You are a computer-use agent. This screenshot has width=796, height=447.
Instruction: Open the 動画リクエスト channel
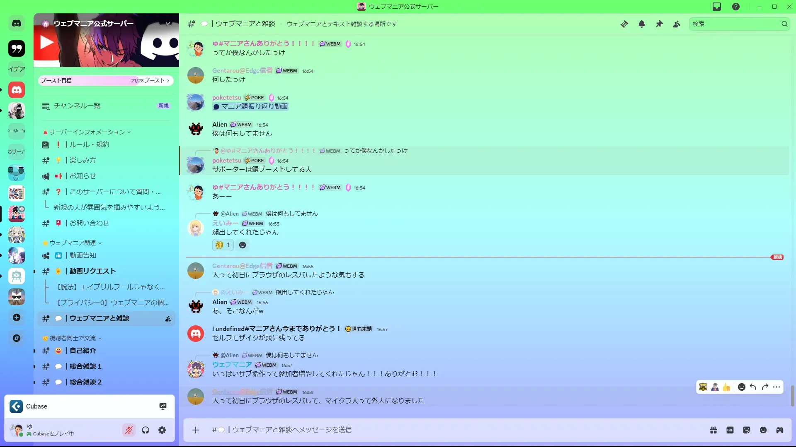106,271
